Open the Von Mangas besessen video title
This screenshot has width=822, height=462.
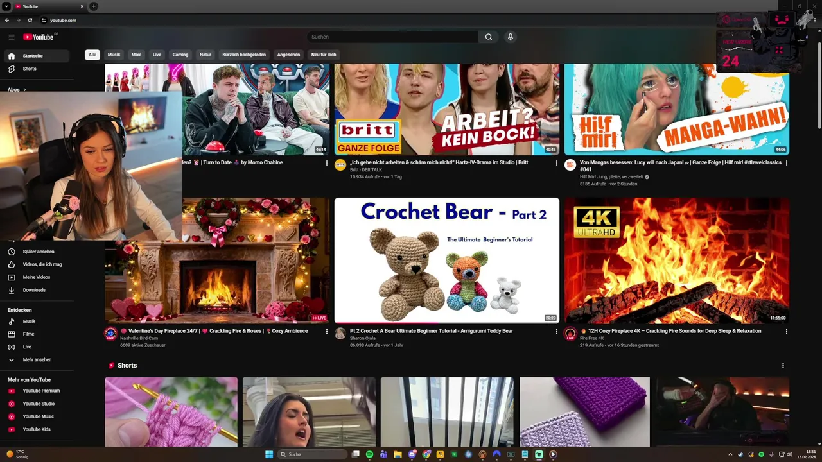click(x=681, y=166)
